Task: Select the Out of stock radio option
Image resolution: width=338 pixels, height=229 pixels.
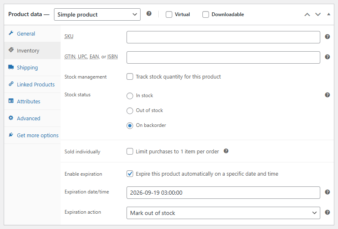Action: [130, 110]
